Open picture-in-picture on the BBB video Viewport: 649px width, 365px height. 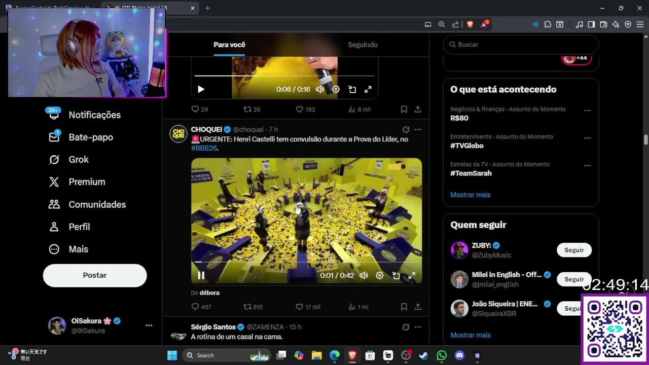(396, 275)
